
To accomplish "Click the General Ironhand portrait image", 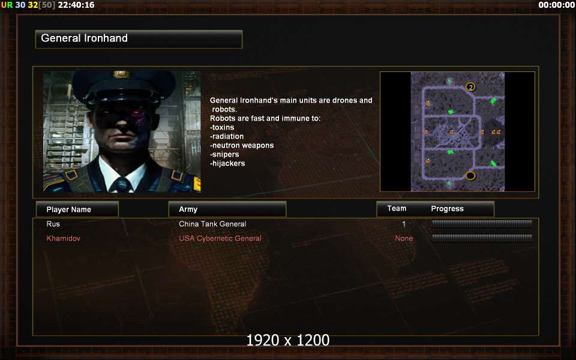I will pos(122,131).
